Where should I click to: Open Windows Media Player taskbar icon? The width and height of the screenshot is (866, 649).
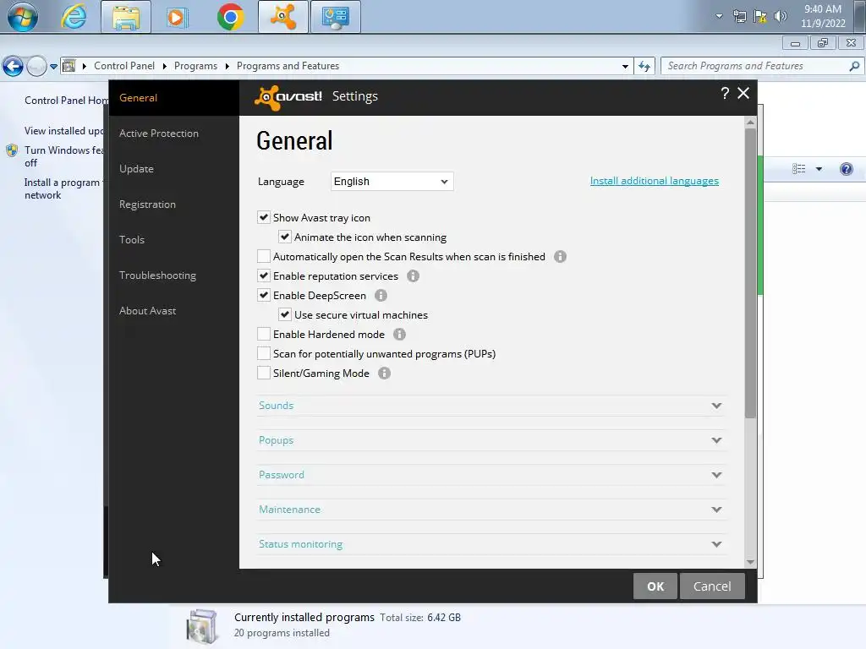click(177, 17)
